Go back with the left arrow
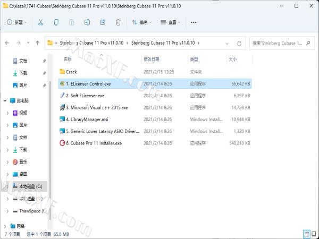319x239 pixels. pos(7,43)
